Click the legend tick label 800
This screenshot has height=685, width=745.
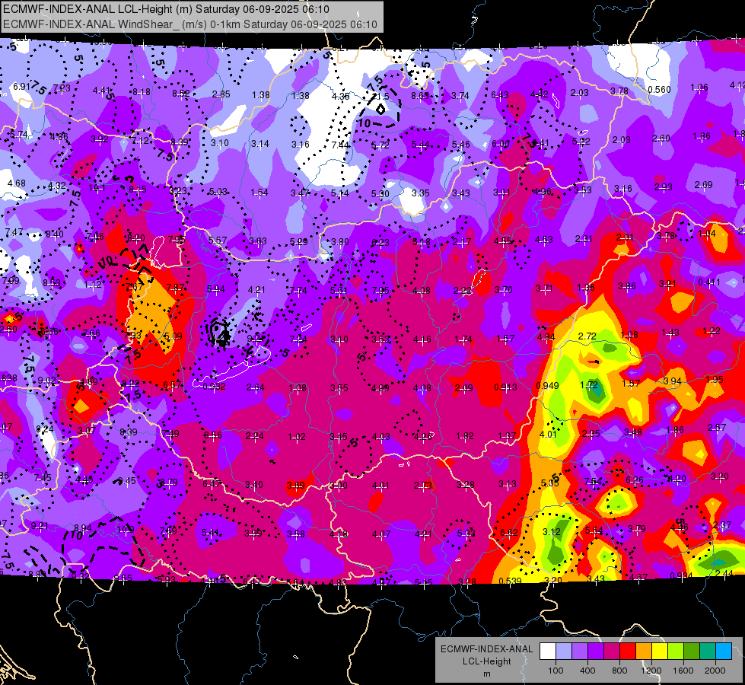[x=619, y=671]
